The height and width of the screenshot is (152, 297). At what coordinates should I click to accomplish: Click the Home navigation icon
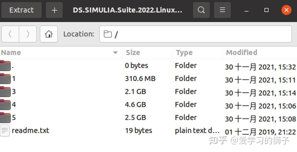point(49,34)
